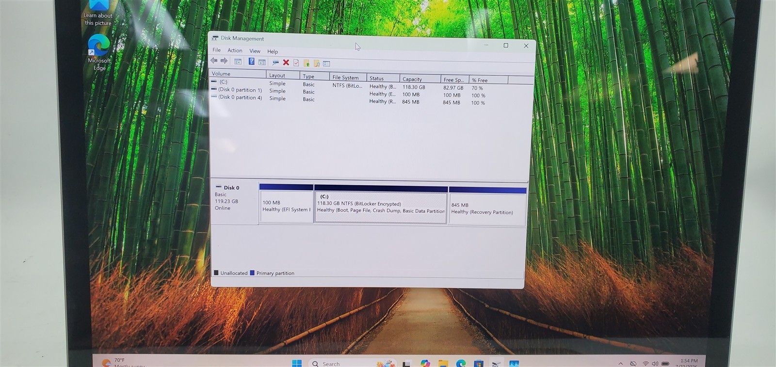This screenshot has width=776, height=367.
Task: Select the 845 MB Recovery Partition block
Action: [x=487, y=208]
